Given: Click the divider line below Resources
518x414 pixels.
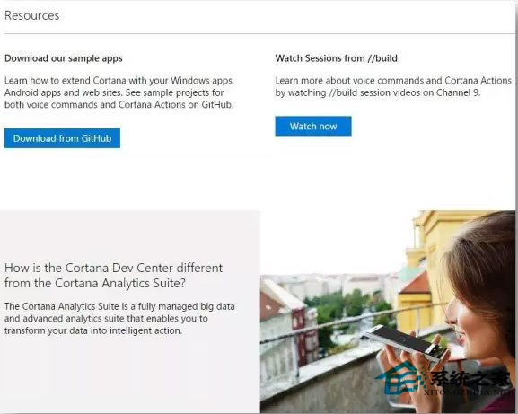Looking at the screenshot, I should (259, 33).
